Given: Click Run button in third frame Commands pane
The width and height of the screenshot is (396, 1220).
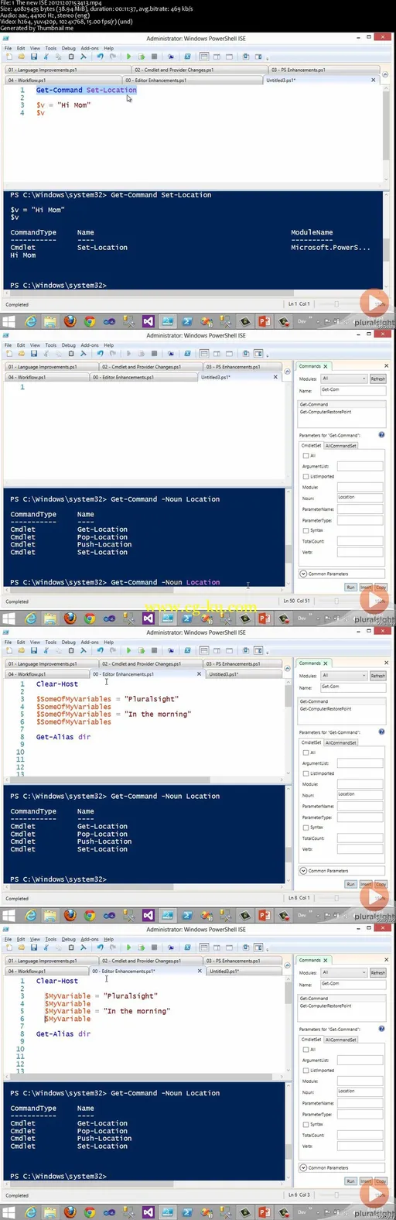Looking at the screenshot, I should 351,885.
